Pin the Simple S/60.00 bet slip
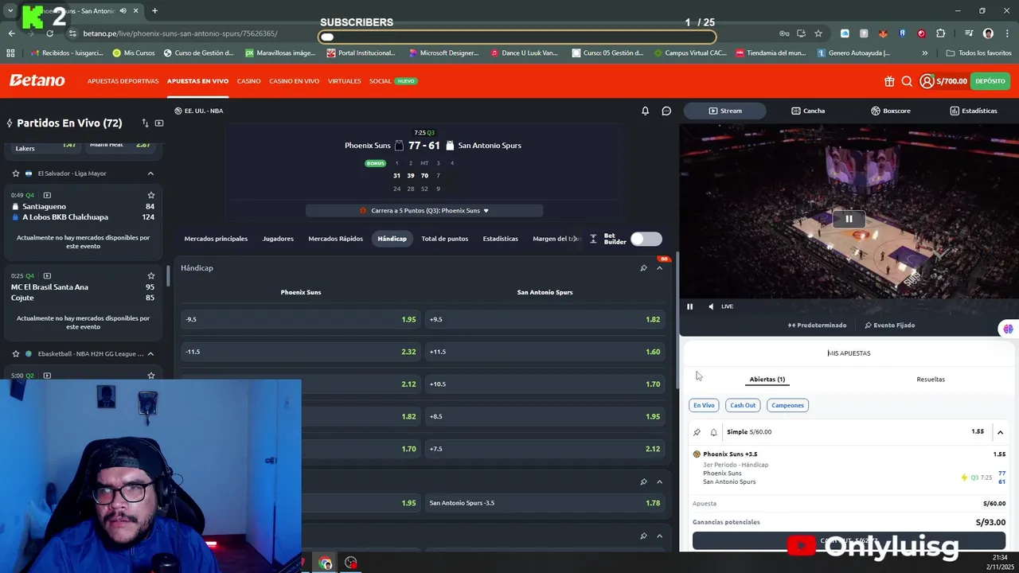Screen dimensions: 1019x573 pyautogui.click(x=697, y=432)
